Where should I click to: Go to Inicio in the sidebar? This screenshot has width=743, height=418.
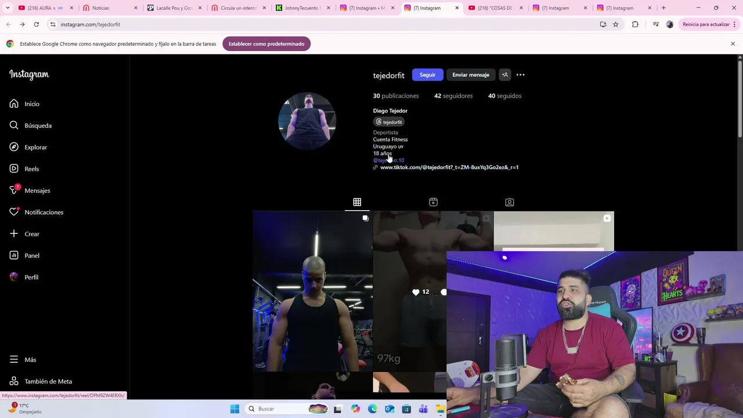[24, 104]
